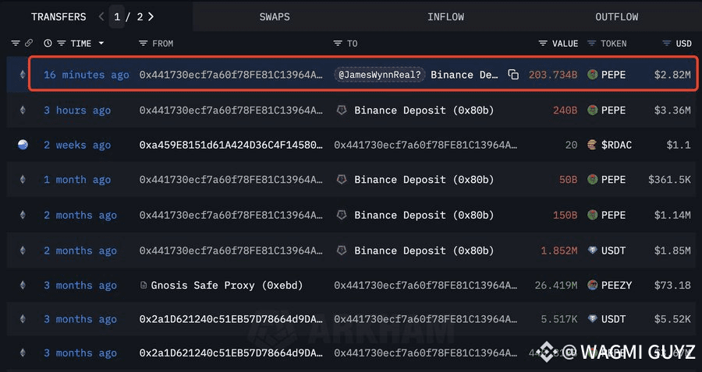Viewport: 702px width, 372px height.
Task: Open the TIME column filter icon
Action: [62, 44]
